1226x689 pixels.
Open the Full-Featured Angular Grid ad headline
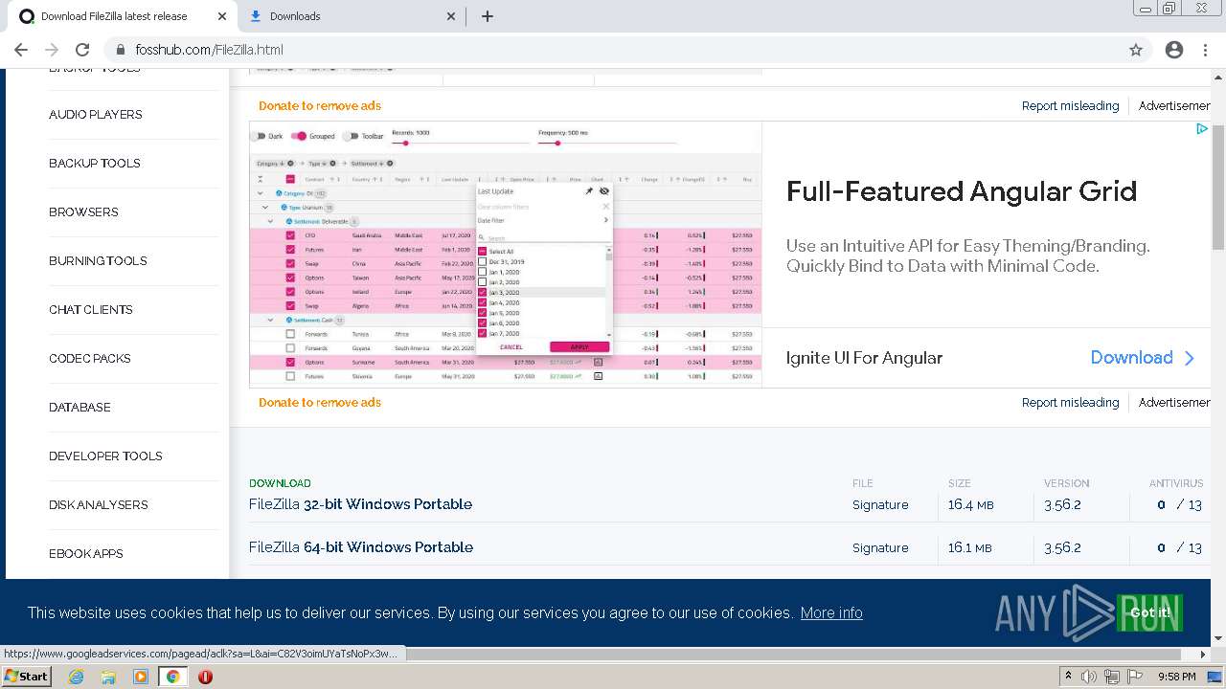coord(962,191)
